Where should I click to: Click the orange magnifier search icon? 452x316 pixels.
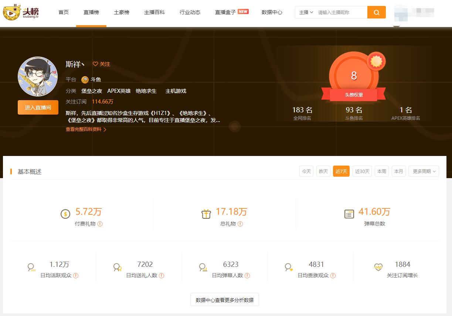[376, 12]
